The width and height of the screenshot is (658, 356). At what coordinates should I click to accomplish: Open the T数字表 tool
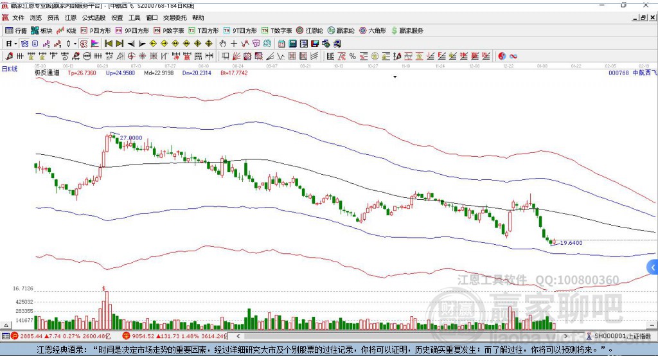(x=276, y=31)
